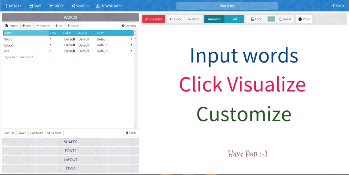This screenshot has height=175, width=349.
Task: Expand the STYLE panel
Action: coord(70,169)
